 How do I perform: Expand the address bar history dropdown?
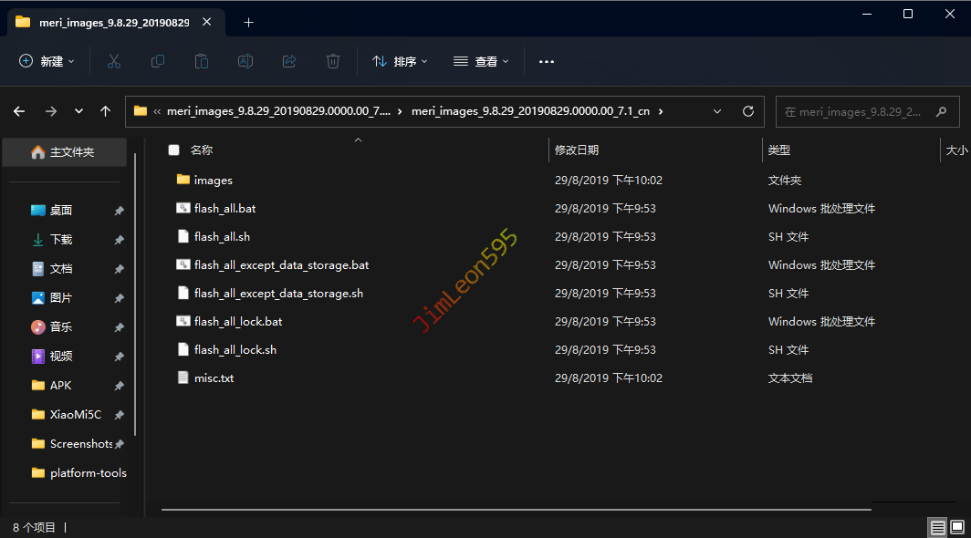coord(717,111)
